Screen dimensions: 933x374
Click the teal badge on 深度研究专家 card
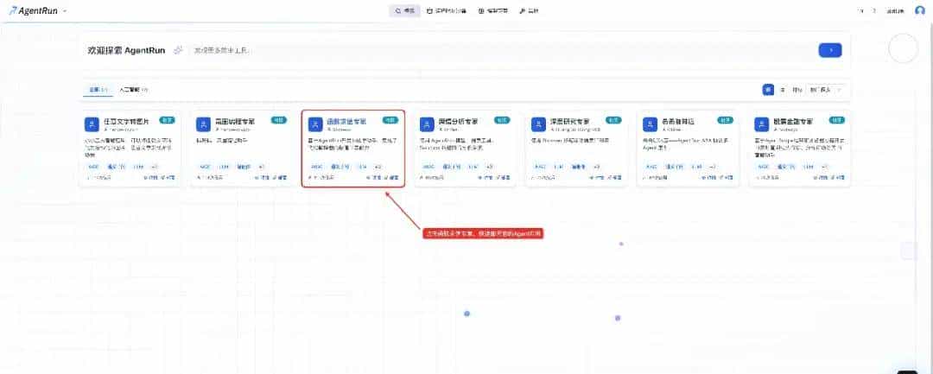[x=614, y=120]
